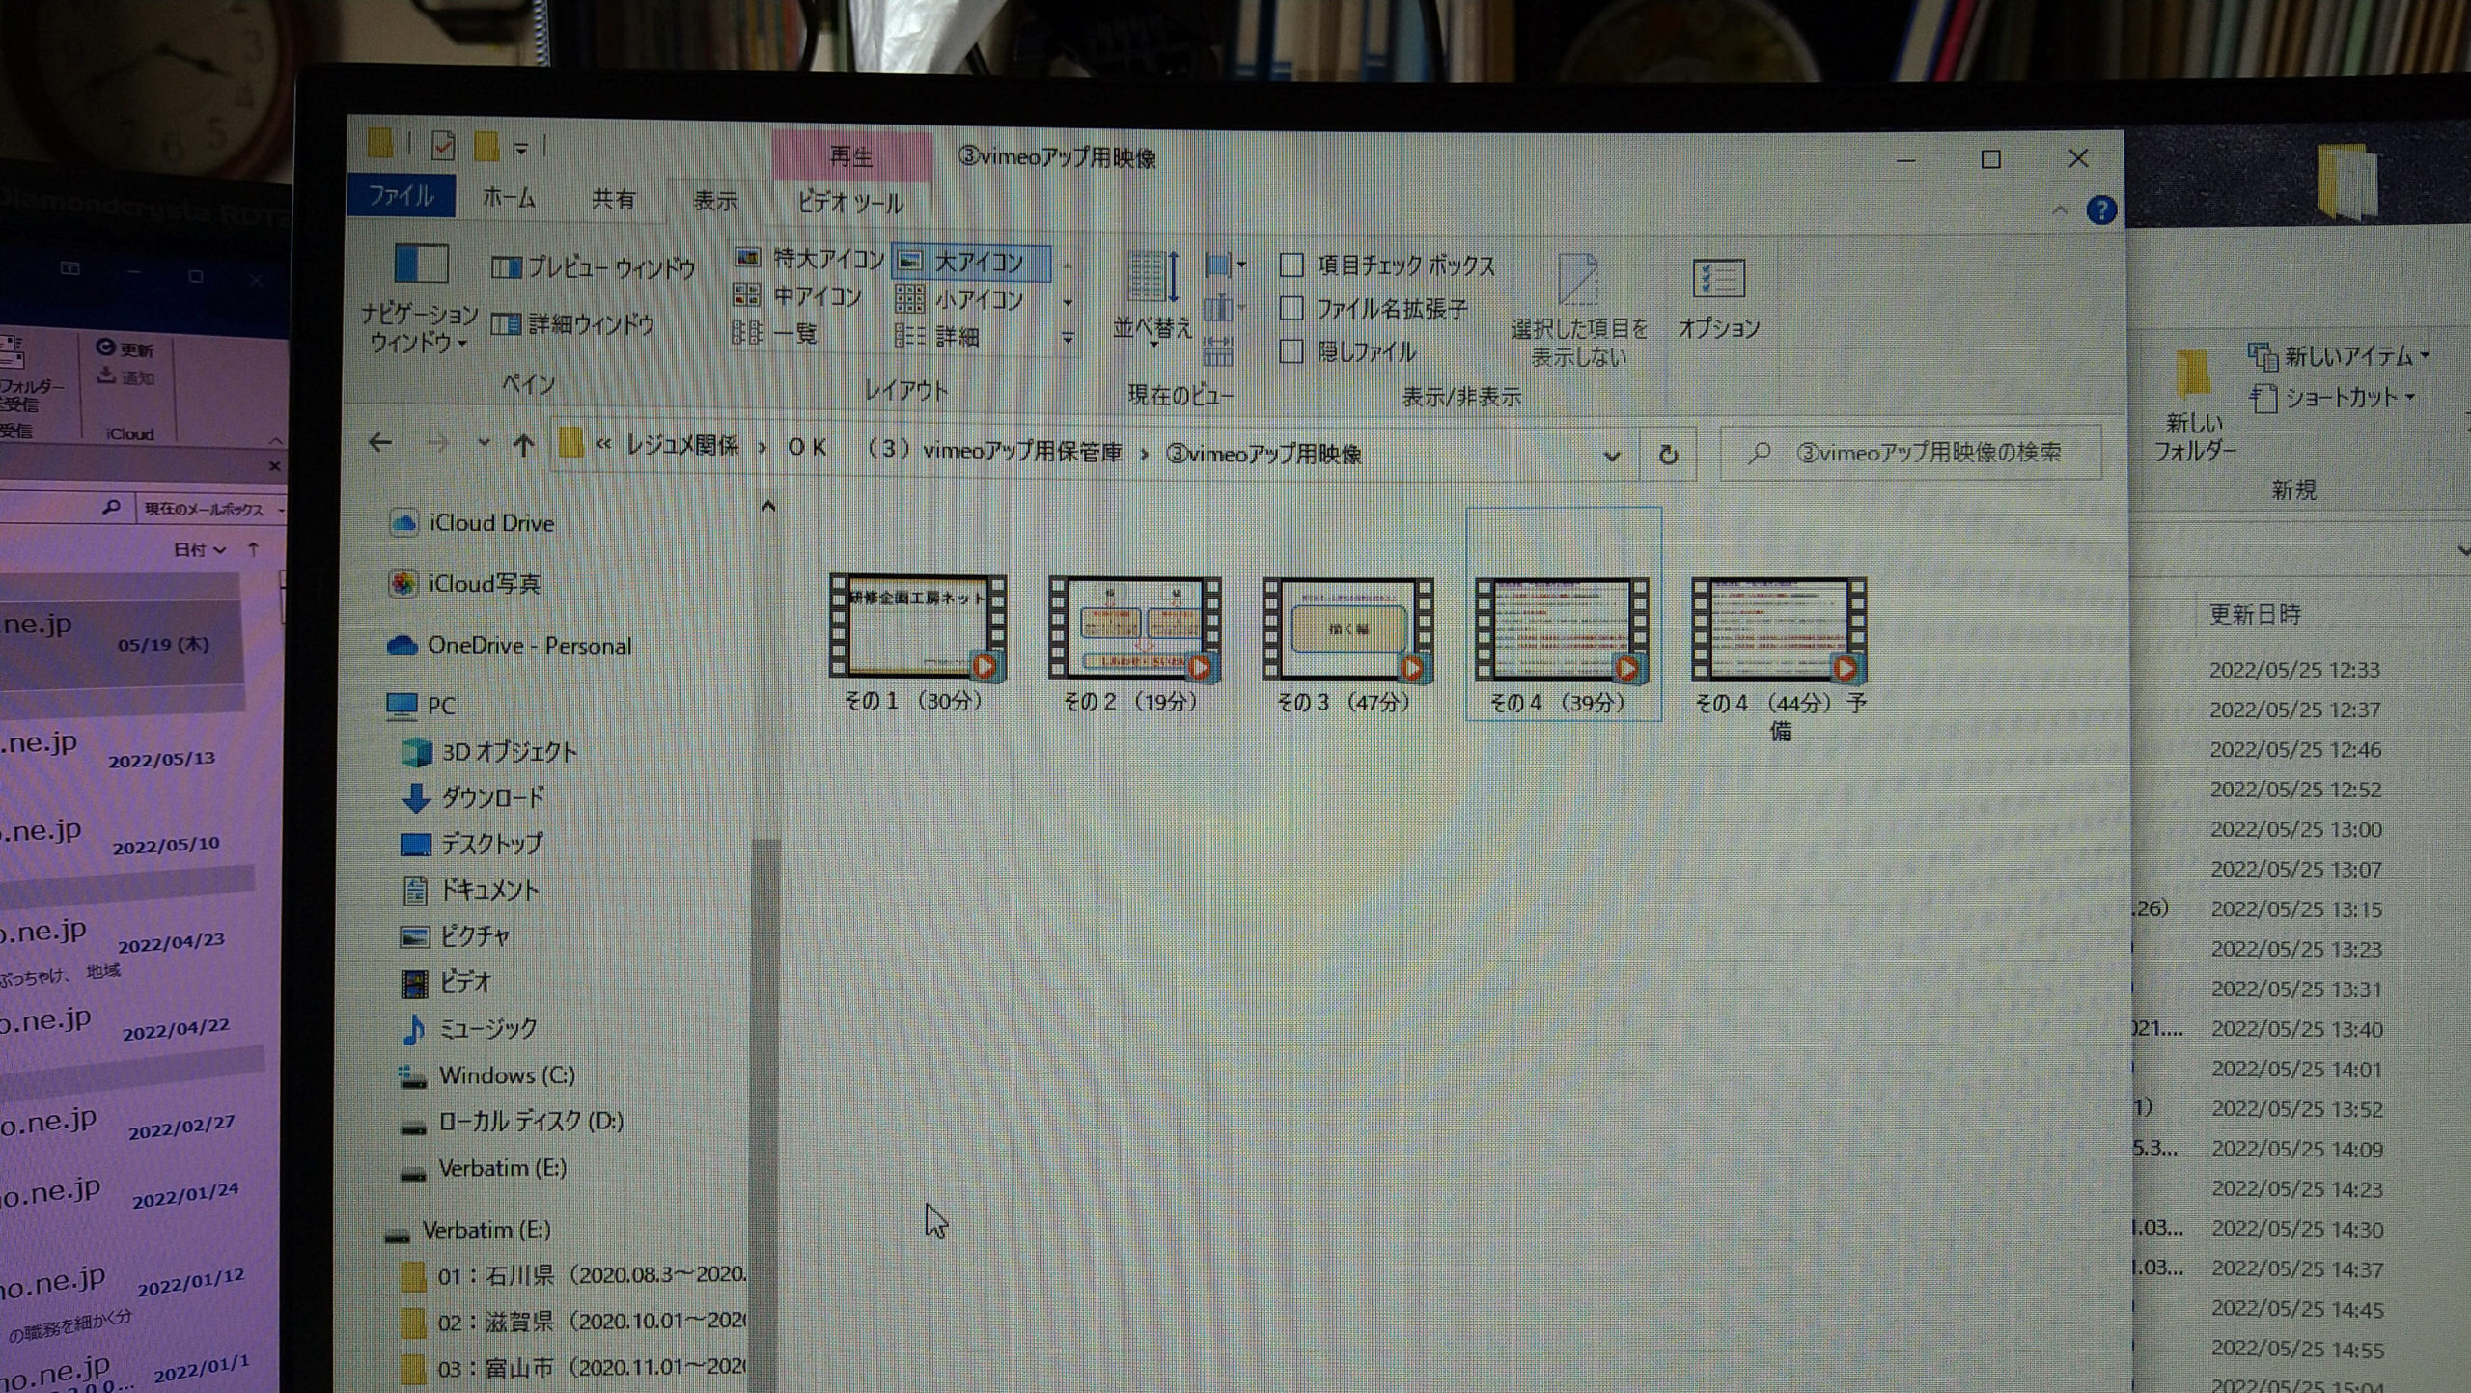Screen dimensions: 2471x1393
Task: Open グループ化 group-by dropdown
Action: [x=1224, y=264]
